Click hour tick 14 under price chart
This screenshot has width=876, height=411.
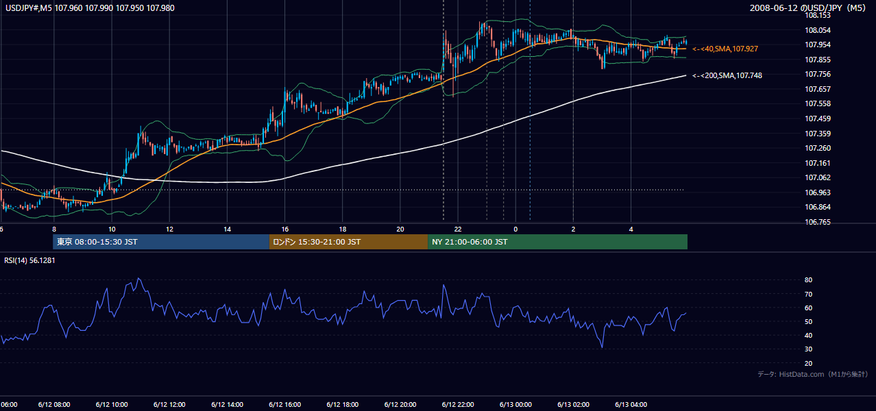pyautogui.click(x=226, y=229)
